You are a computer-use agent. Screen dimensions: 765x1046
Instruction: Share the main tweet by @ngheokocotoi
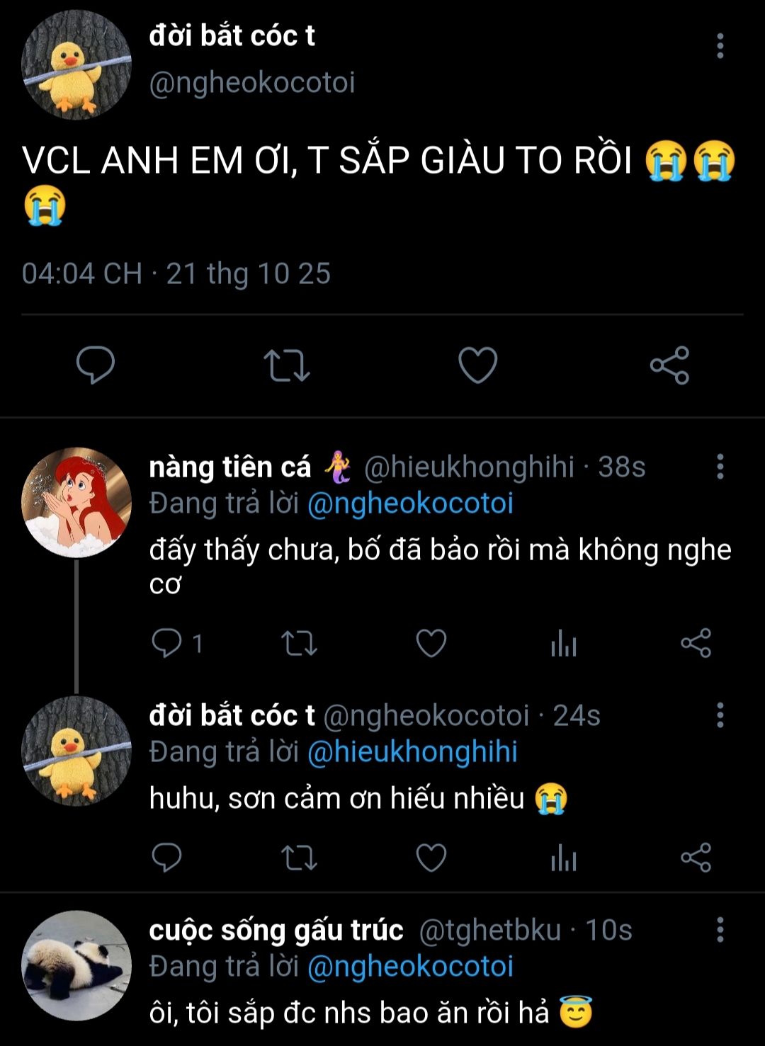669,365
